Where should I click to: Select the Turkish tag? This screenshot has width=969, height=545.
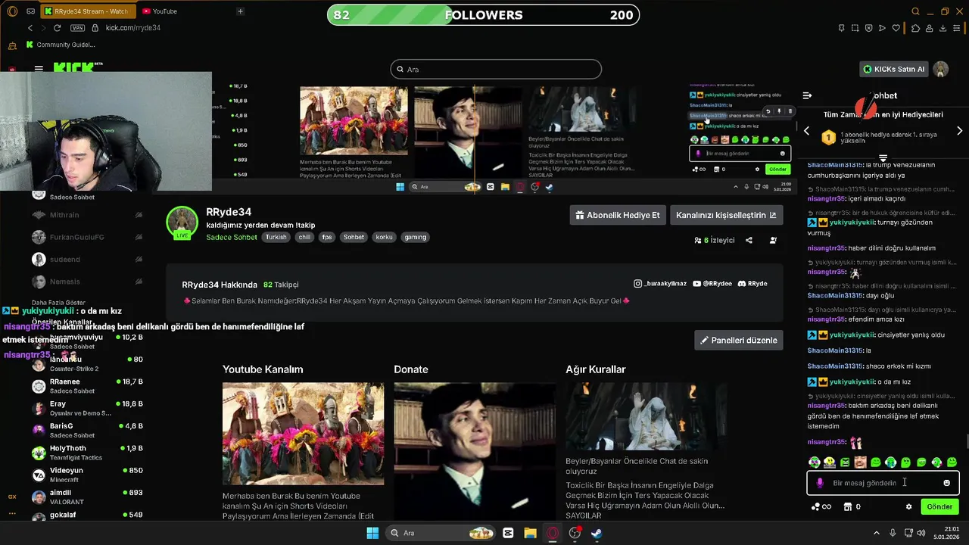(276, 237)
